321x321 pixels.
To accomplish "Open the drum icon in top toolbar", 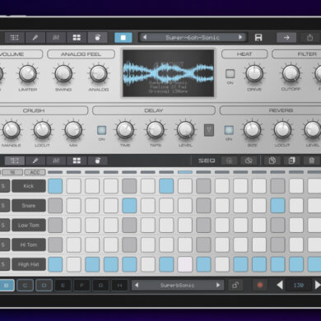I will (x=97, y=38).
